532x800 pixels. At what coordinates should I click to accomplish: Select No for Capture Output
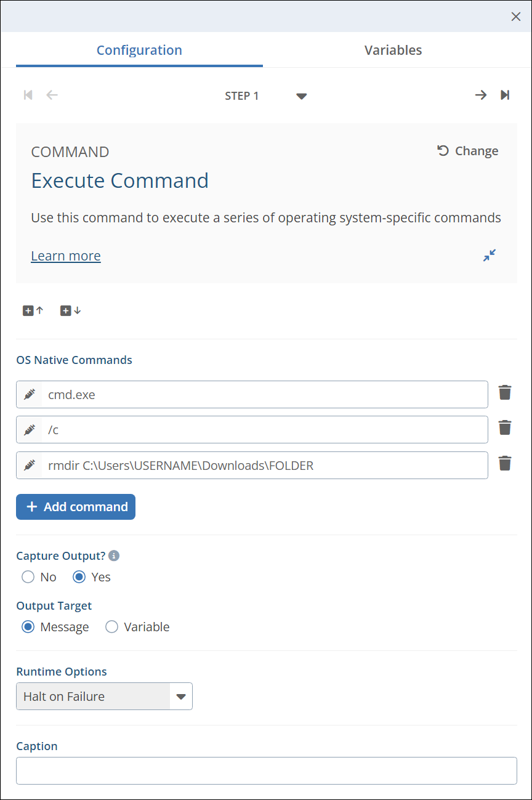pyautogui.click(x=28, y=577)
